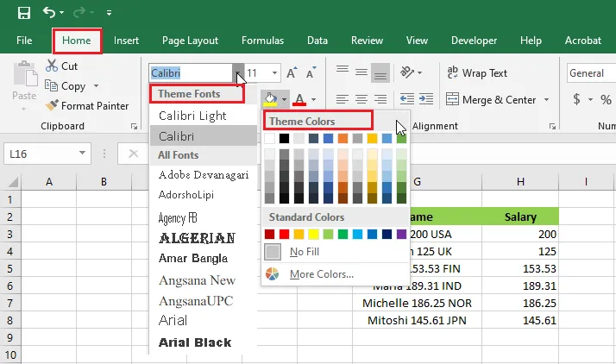616x364 pixels.
Task: Pick orange theme color swatch
Action: pyautogui.click(x=343, y=138)
